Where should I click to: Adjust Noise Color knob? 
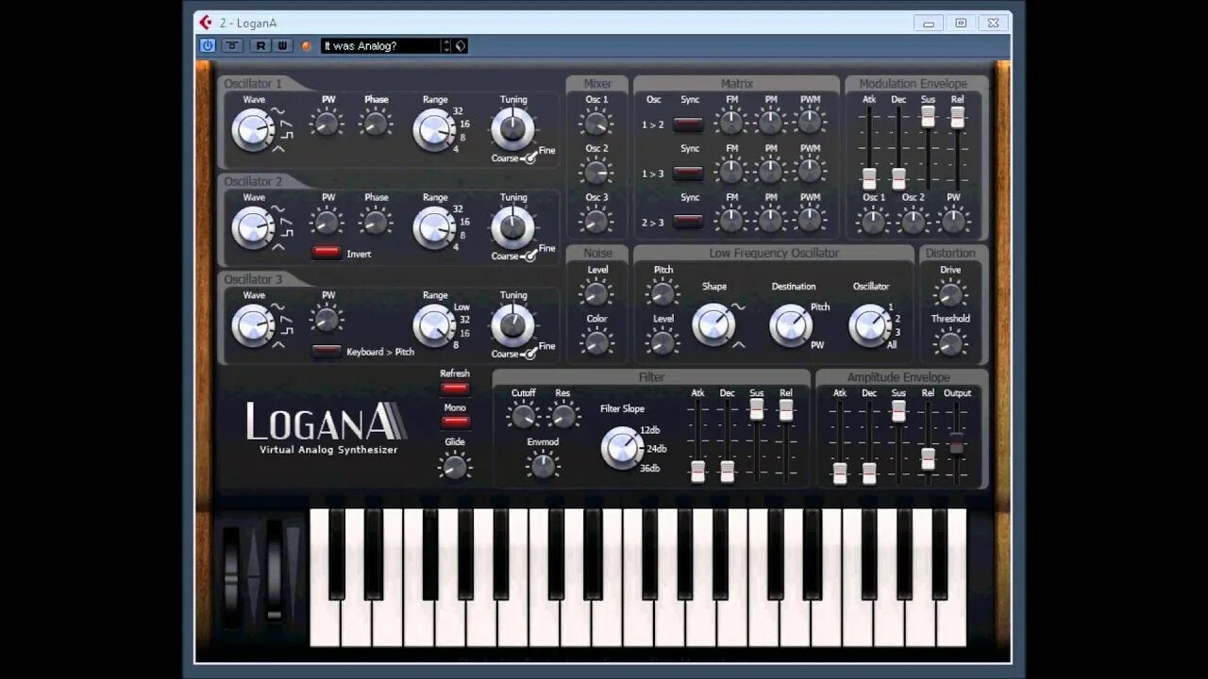[596, 342]
